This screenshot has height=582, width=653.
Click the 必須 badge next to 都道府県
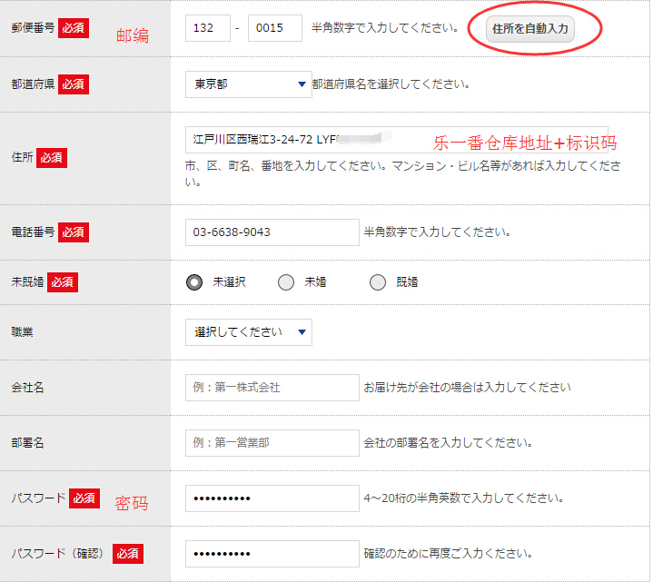(x=73, y=84)
